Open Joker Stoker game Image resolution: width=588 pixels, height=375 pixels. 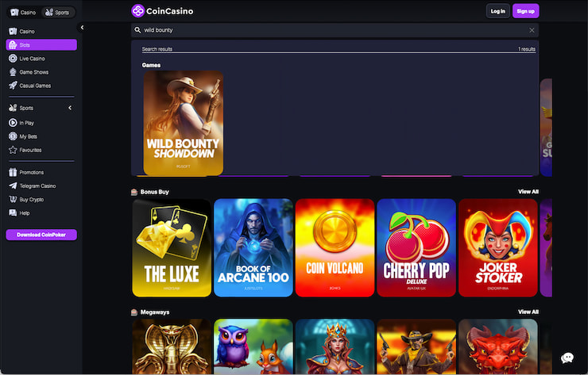[498, 248]
